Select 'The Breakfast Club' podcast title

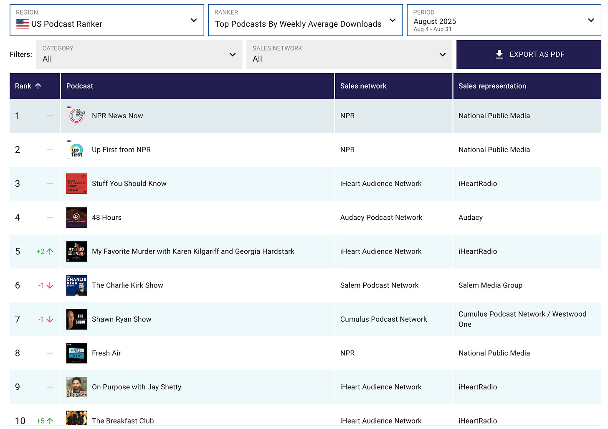[123, 421]
